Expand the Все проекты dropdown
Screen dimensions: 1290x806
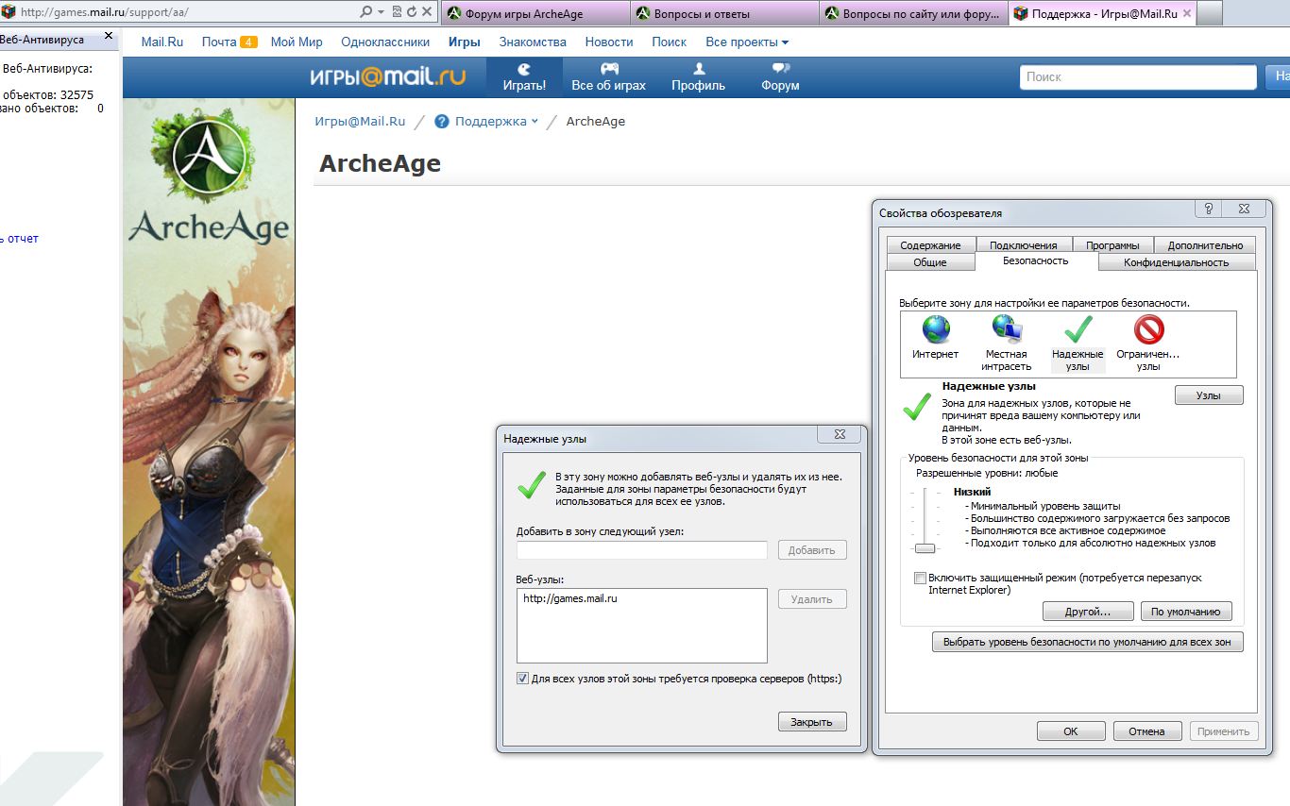[747, 42]
